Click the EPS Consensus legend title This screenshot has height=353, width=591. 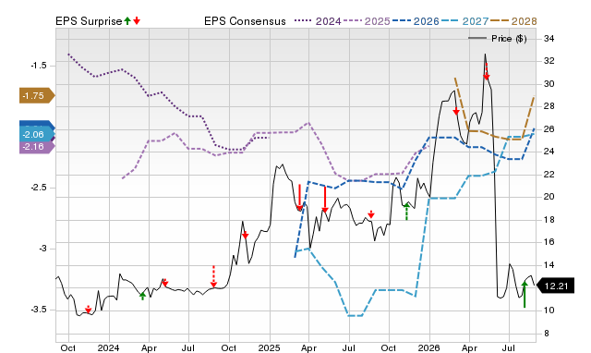coord(245,21)
